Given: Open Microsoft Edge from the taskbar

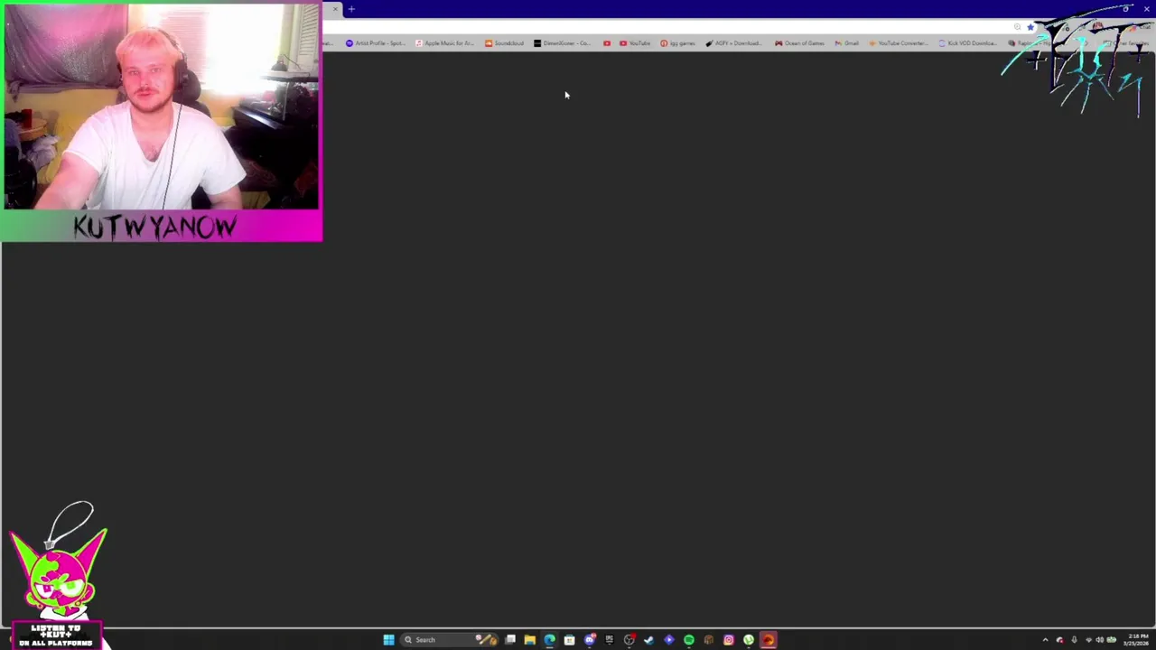Looking at the screenshot, I should [x=550, y=640].
